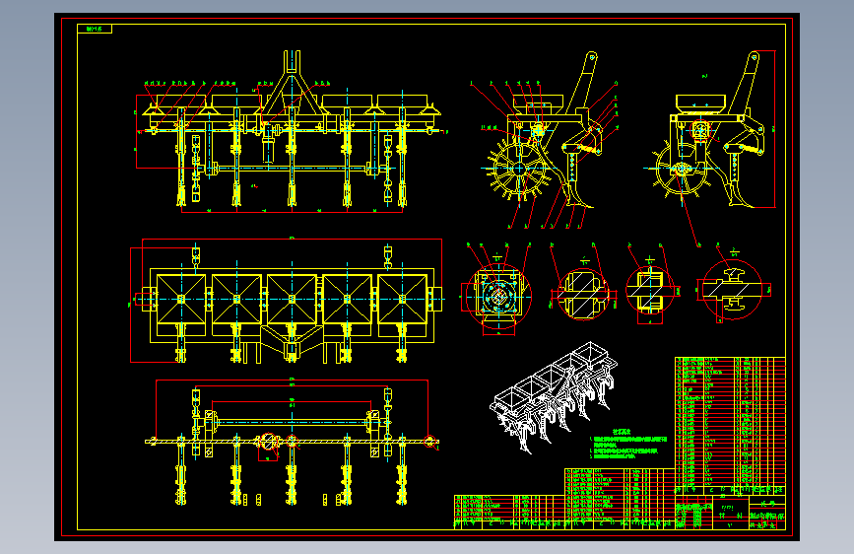The height and width of the screenshot is (554, 854).
Task: Click the small label box in the drawing's upper-left corner
Action: (95, 29)
